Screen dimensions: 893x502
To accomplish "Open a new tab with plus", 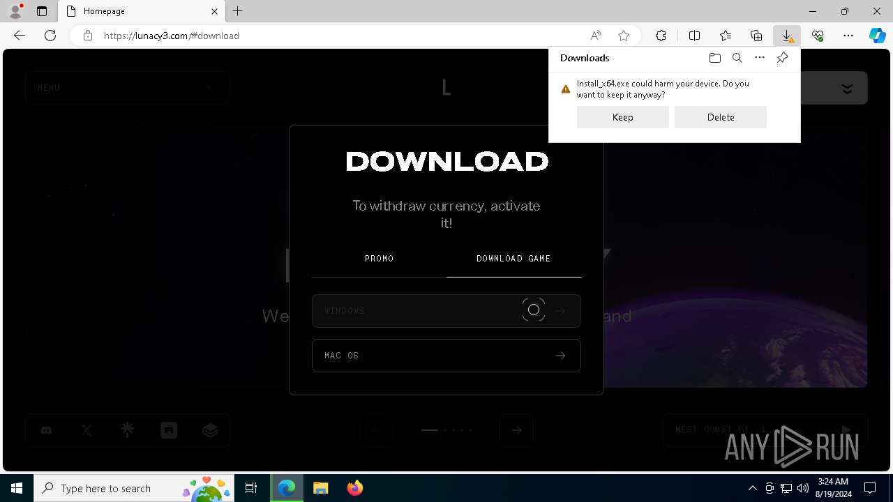I will coord(238,11).
